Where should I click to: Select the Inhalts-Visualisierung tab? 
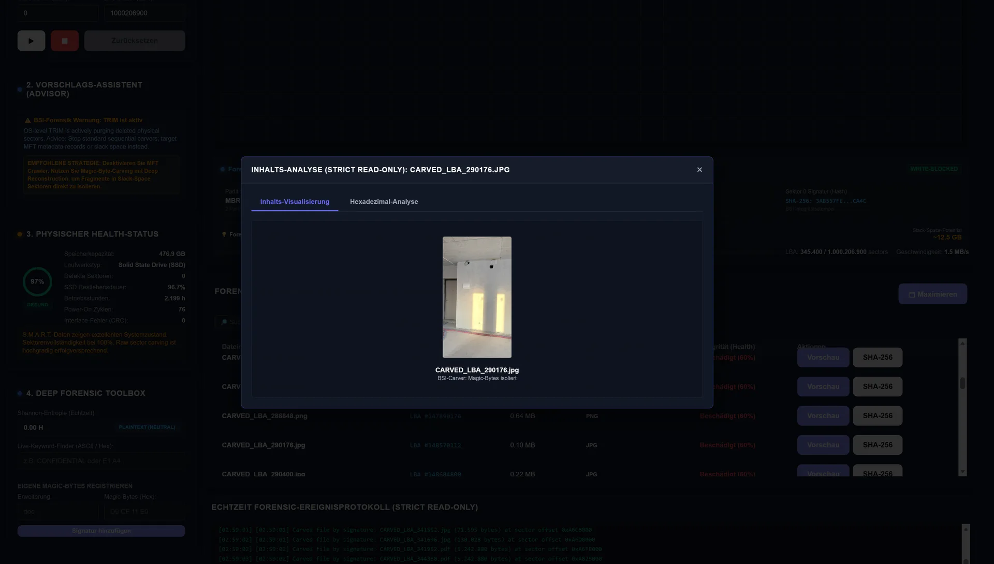click(295, 202)
